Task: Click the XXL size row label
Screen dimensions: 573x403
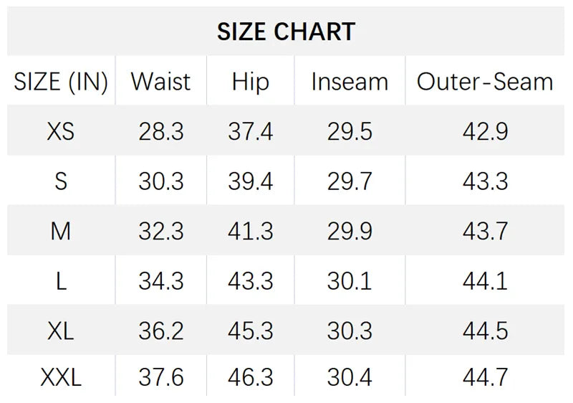Action: point(61,377)
